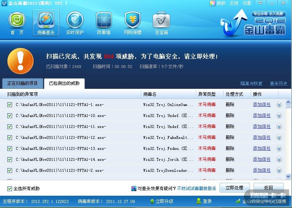This screenshot has width=292, height=208.
Task: Select the 病毒查杀 virus scan icon
Action: coord(46,20)
